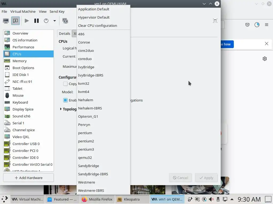Pick kvm64 CPU model
Image resolution: width=273 pixels, height=204 pixels.
click(x=103, y=92)
